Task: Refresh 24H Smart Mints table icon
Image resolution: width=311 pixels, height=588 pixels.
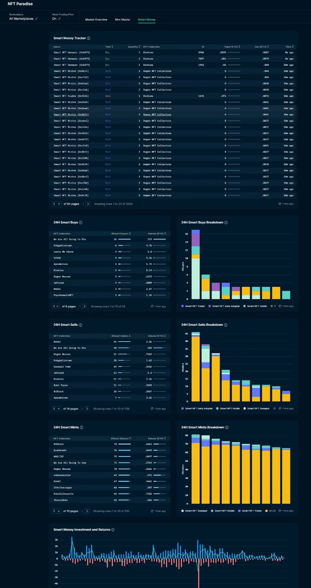Action: click(x=152, y=511)
